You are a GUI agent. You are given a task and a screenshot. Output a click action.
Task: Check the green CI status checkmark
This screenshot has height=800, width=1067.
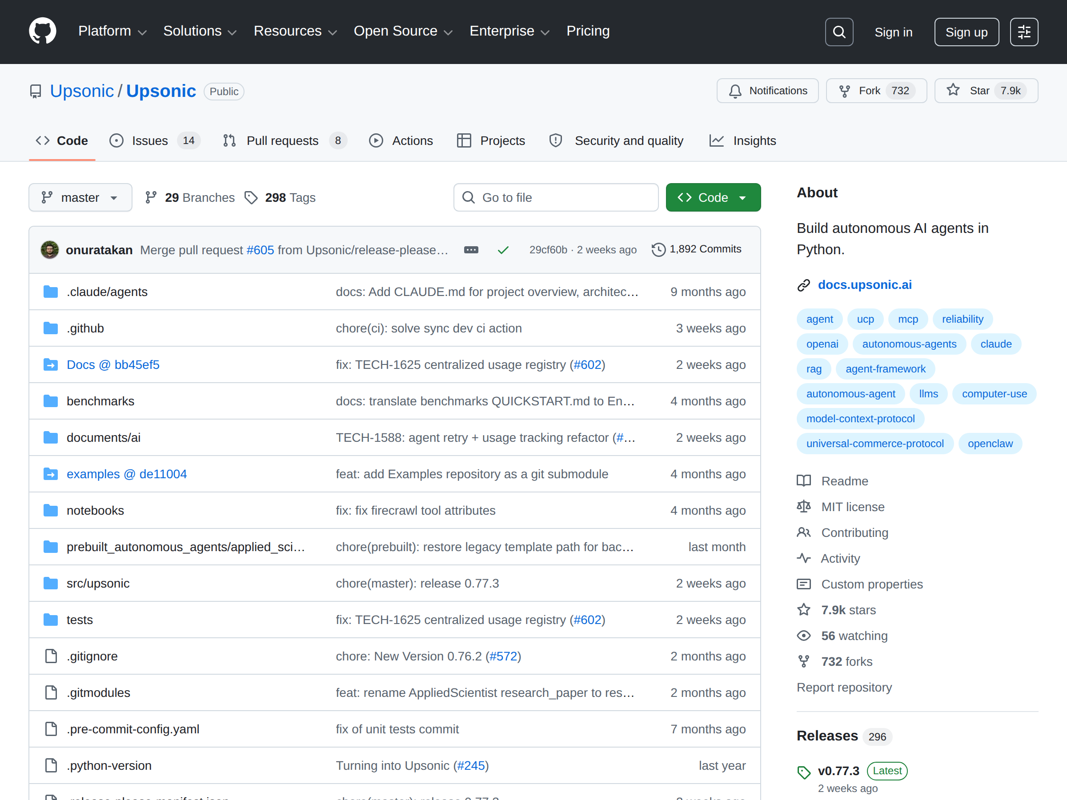click(x=503, y=250)
